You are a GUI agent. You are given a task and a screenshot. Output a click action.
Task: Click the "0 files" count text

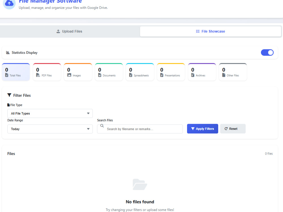[x=269, y=153]
